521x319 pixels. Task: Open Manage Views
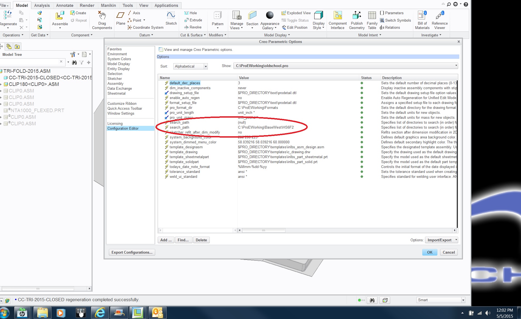pyautogui.click(x=236, y=20)
